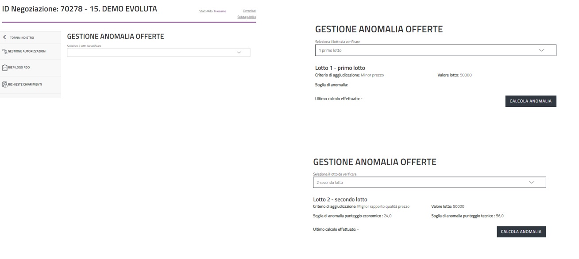Click the back arrow beside Torna Indietro

pyautogui.click(x=5, y=38)
